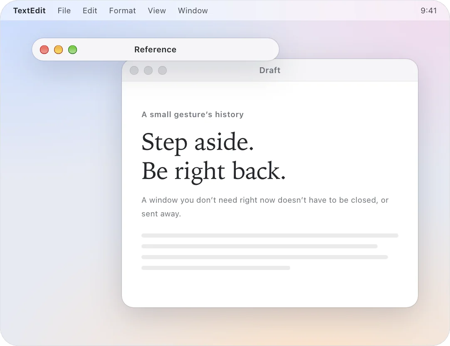
Task: Close the Reference window with red button
Action: point(44,49)
